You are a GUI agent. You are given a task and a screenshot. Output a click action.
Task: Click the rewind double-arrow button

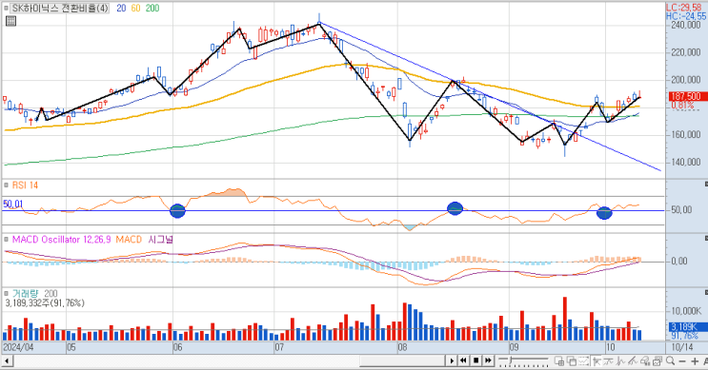(x=463, y=360)
